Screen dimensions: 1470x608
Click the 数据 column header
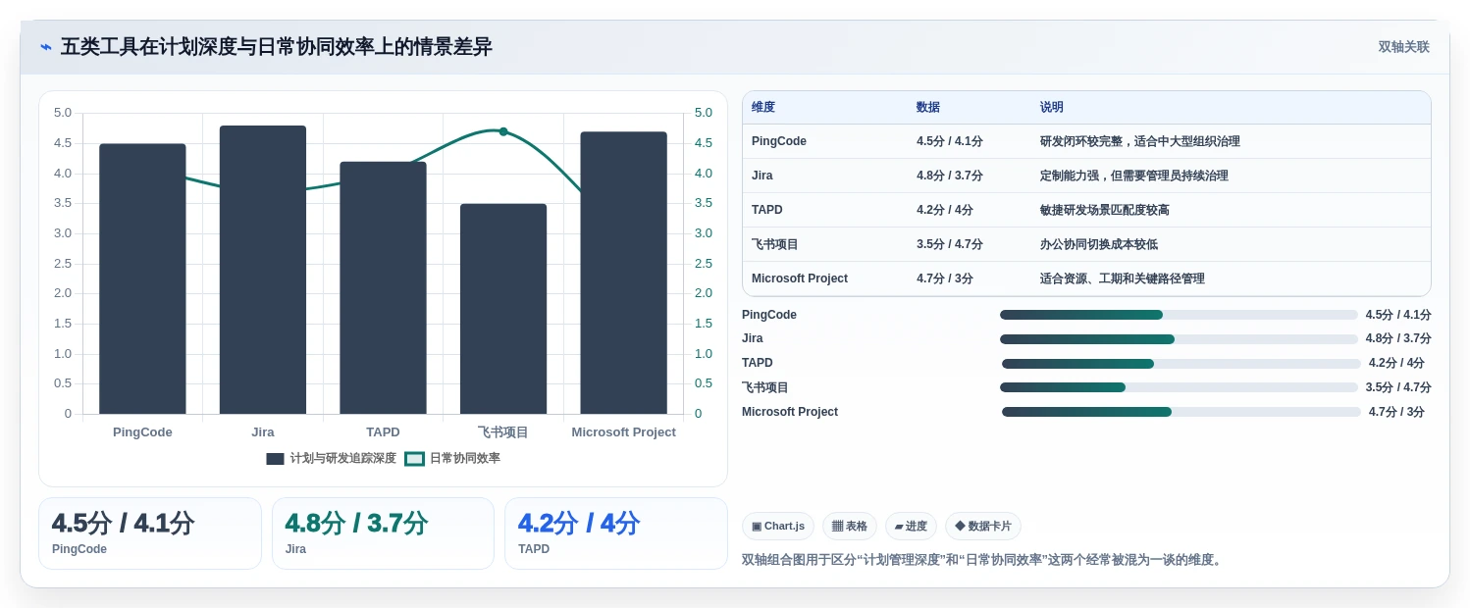click(x=928, y=108)
